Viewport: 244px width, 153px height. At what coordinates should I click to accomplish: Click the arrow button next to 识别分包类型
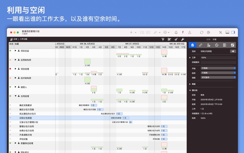pyautogui.click(x=233, y=51)
